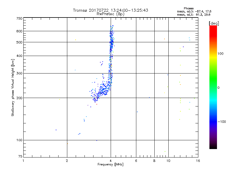The height and width of the screenshot is (175, 233).
Task: Click the title "Tromsø 20170722 13:24:00-13:25:43"
Action: pyautogui.click(x=110, y=10)
